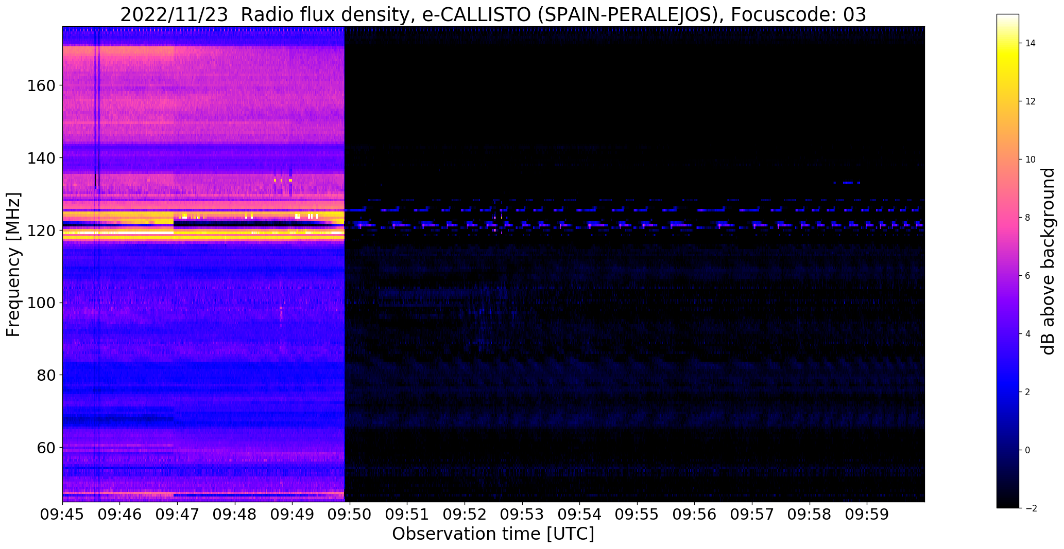Click the colorbar tick label 8
1064x549 pixels.
pos(1027,218)
